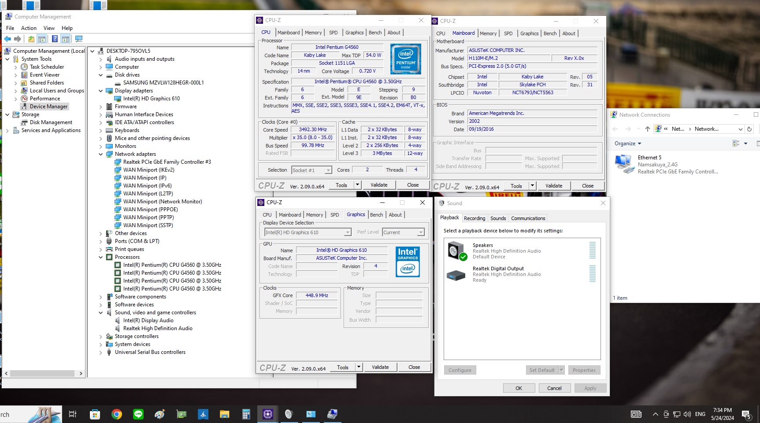Image resolution: width=760 pixels, height=423 pixels.
Task: Expand Universal Serial Bus controllers category
Action: click(x=101, y=352)
